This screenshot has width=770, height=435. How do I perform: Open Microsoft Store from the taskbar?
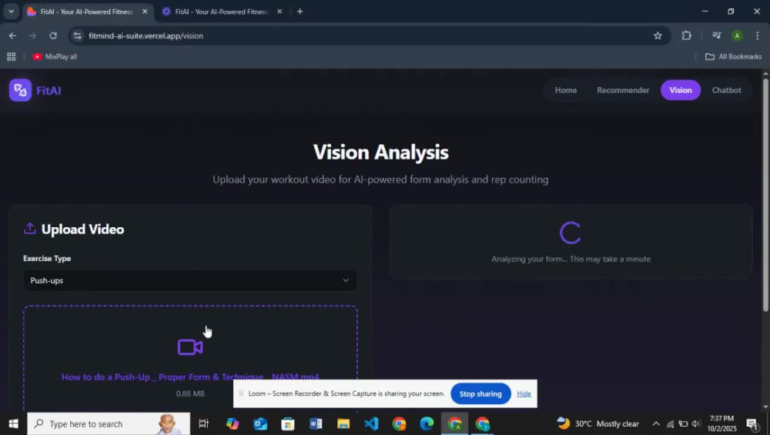(288, 423)
